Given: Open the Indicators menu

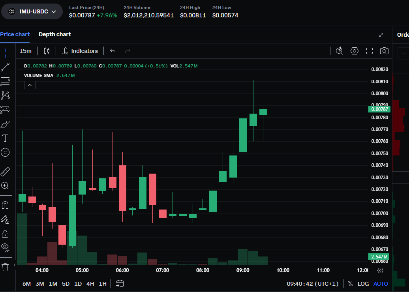Looking at the screenshot, I should (x=80, y=51).
